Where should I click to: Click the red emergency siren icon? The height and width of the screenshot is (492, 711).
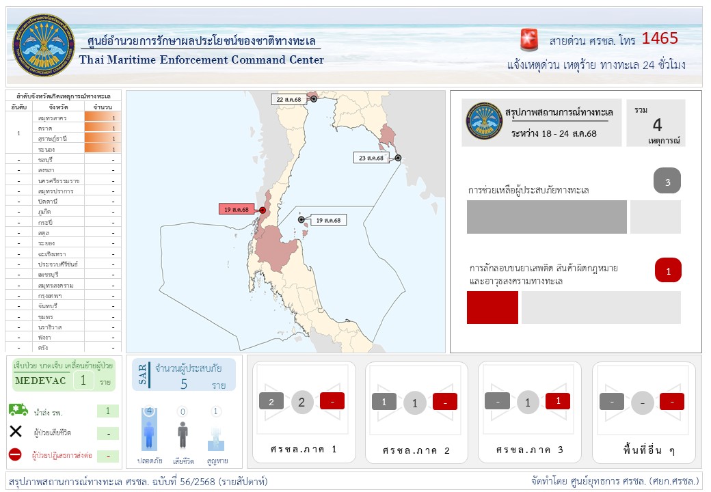pos(528,40)
